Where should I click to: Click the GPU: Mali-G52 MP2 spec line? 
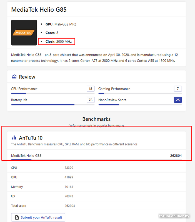[x=61, y=24]
